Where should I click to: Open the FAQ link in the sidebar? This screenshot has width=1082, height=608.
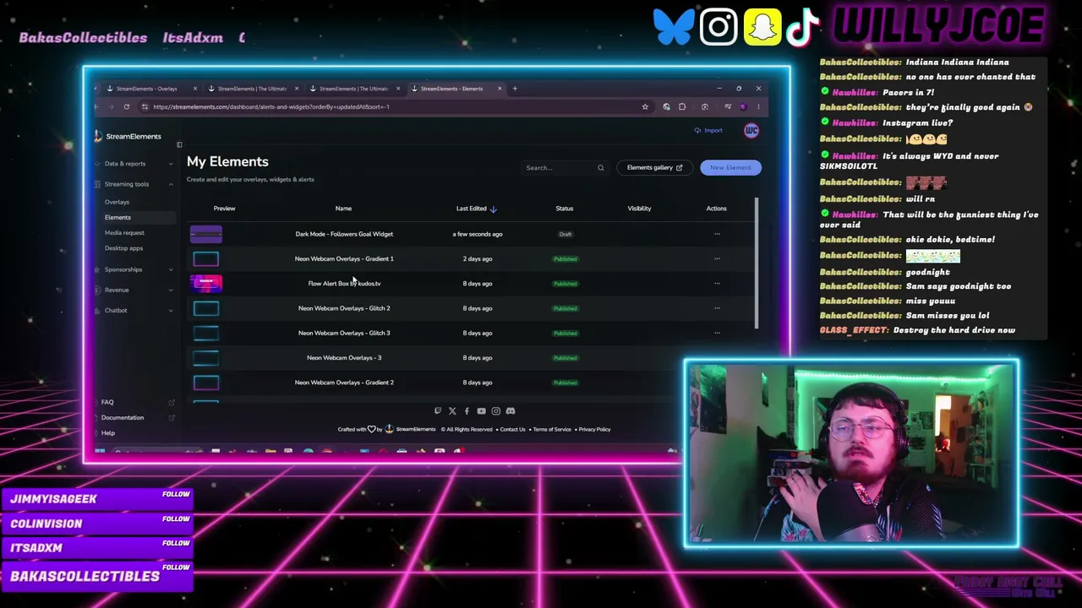tap(107, 402)
